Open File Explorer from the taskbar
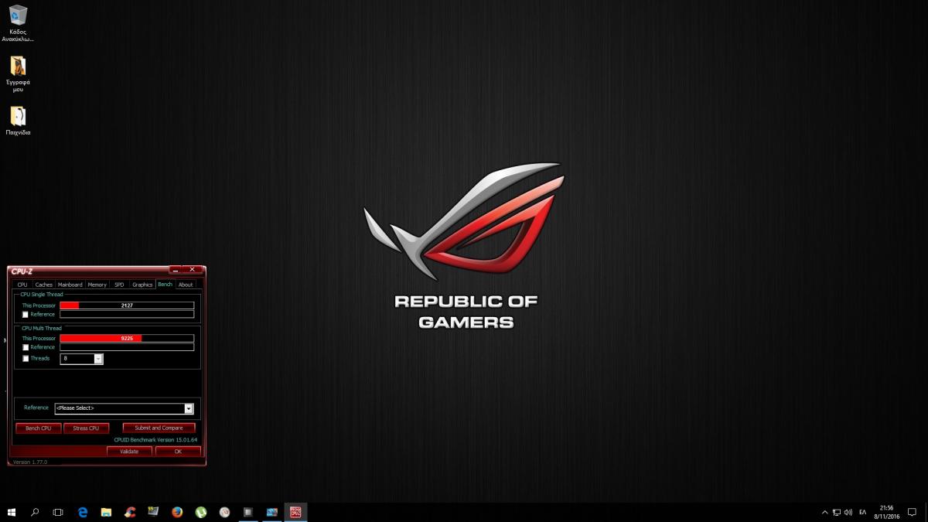Screen dimensions: 928x522 106,512
